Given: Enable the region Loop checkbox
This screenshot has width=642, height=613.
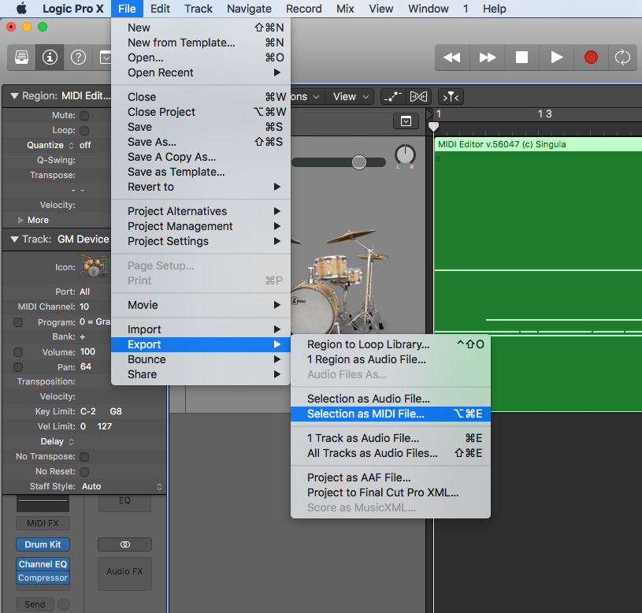Looking at the screenshot, I should tap(84, 131).
